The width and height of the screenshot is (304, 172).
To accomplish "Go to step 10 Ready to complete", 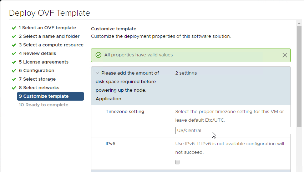I will click(x=44, y=105).
